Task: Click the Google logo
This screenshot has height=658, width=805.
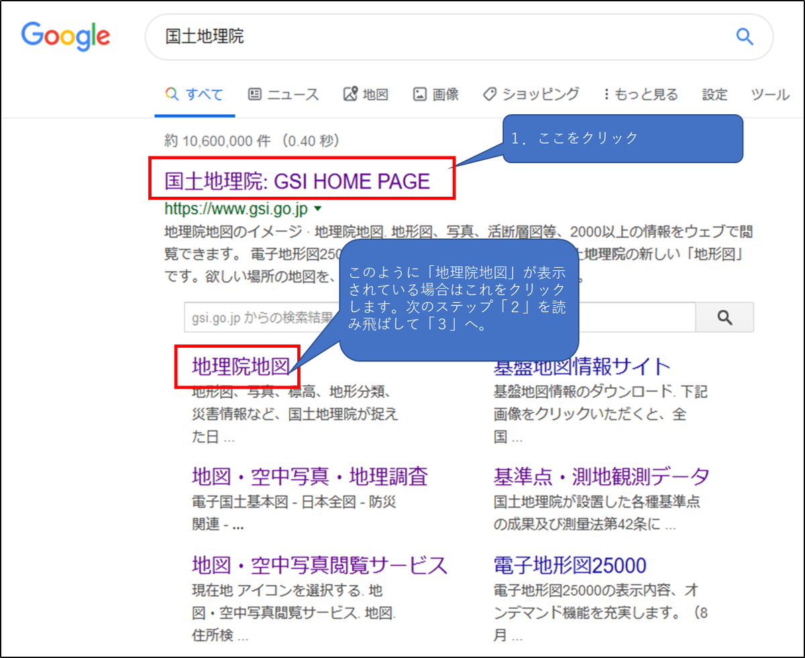Action: (x=65, y=36)
